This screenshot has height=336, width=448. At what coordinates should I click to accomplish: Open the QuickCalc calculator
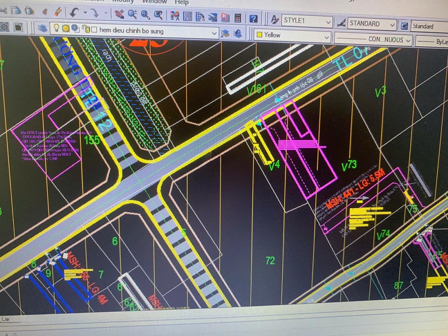tap(238, 18)
